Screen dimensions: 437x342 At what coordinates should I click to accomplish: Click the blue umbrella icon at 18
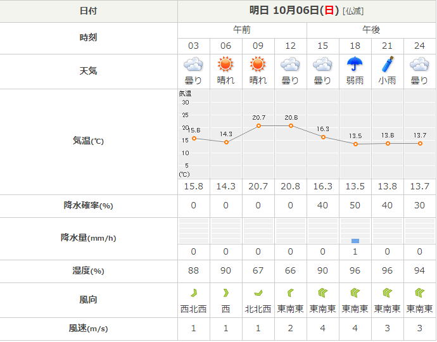click(355, 64)
